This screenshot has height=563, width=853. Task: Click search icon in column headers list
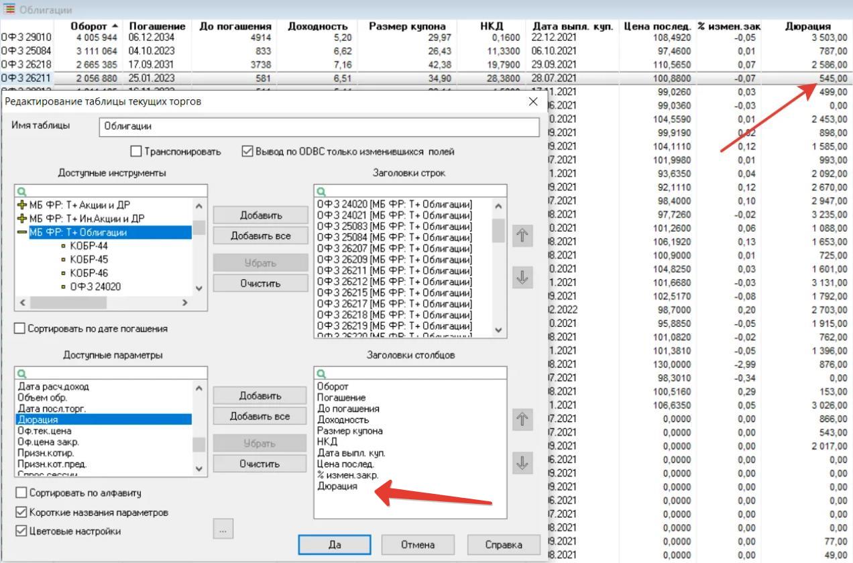click(x=321, y=374)
